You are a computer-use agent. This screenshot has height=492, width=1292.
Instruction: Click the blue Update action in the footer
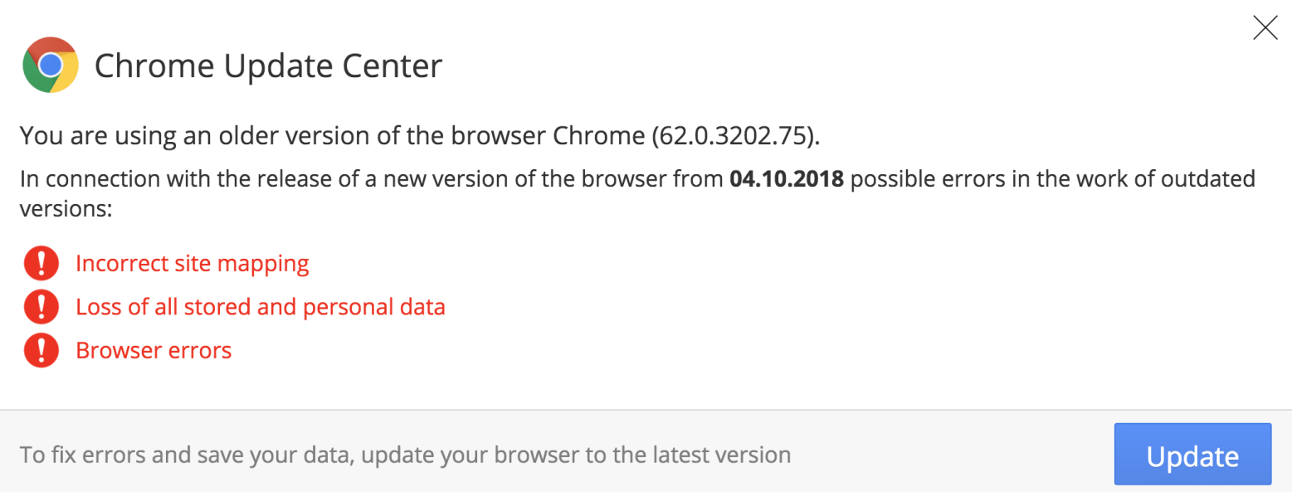tap(1192, 455)
